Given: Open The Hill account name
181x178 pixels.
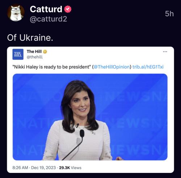Looking at the screenshot, I should tap(34, 52).
